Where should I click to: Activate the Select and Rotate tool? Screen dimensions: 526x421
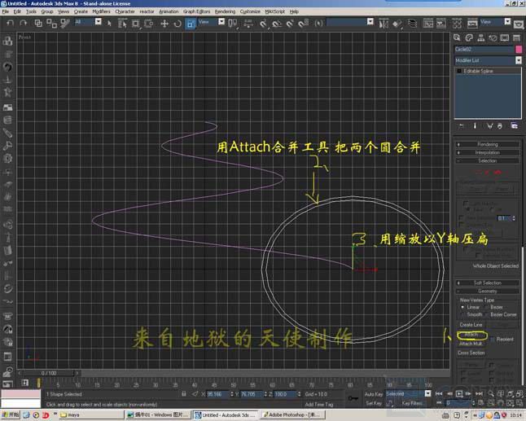[178, 23]
